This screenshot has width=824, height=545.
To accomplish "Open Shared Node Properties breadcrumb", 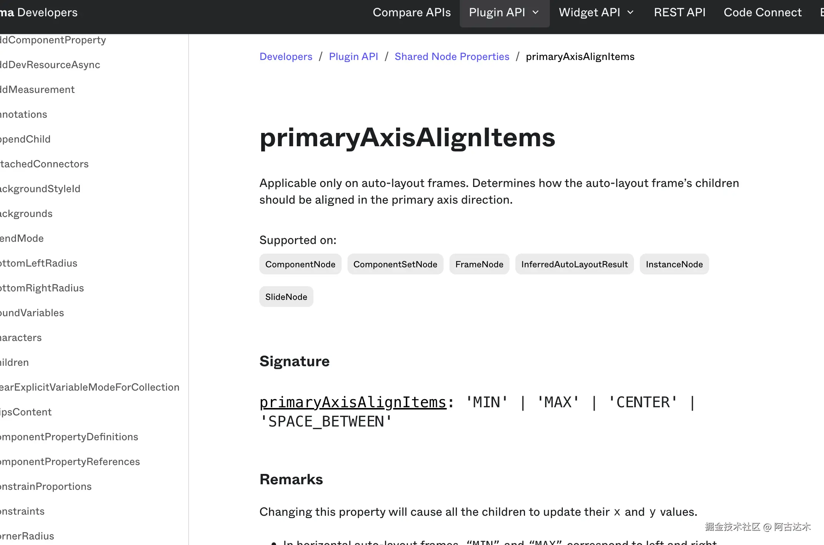I will (452, 57).
